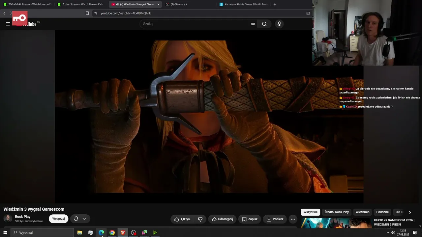The image size is (422, 237).
Task: Dislike the video with the thumbs down
Action: tap(200, 219)
